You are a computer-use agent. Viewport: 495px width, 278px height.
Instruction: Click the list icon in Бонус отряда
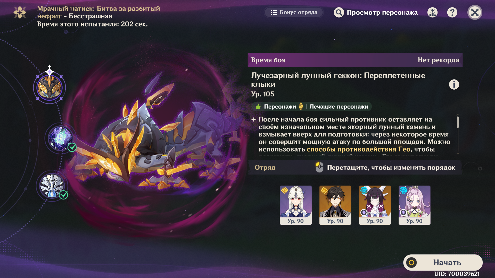(x=274, y=12)
